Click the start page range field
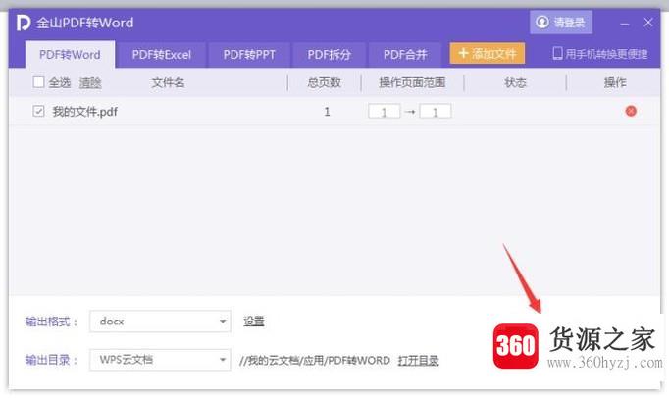Image resolution: width=669 pixels, height=398 pixels. (x=384, y=112)
